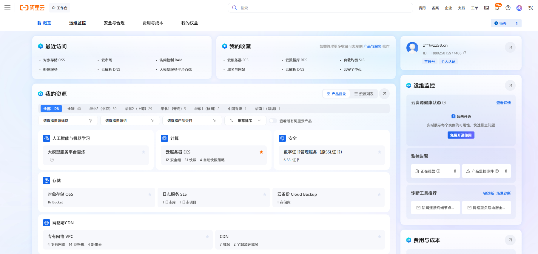
Task: Click the Alibaba Cloud logo
Action: (x=32, y=8)
